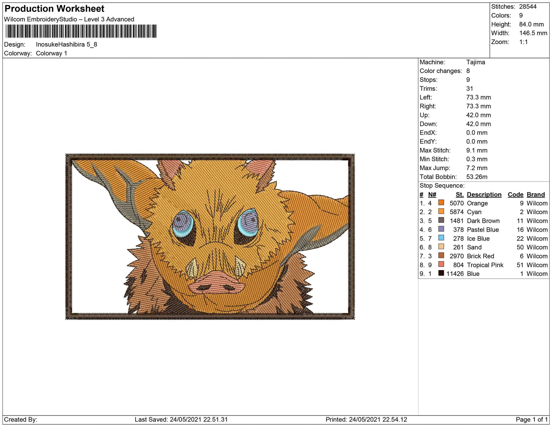Image resolution: width=552 pixels, height=425 pixels.
Task: Click the Pastel Blue color swatch
Action: (441, 229)
